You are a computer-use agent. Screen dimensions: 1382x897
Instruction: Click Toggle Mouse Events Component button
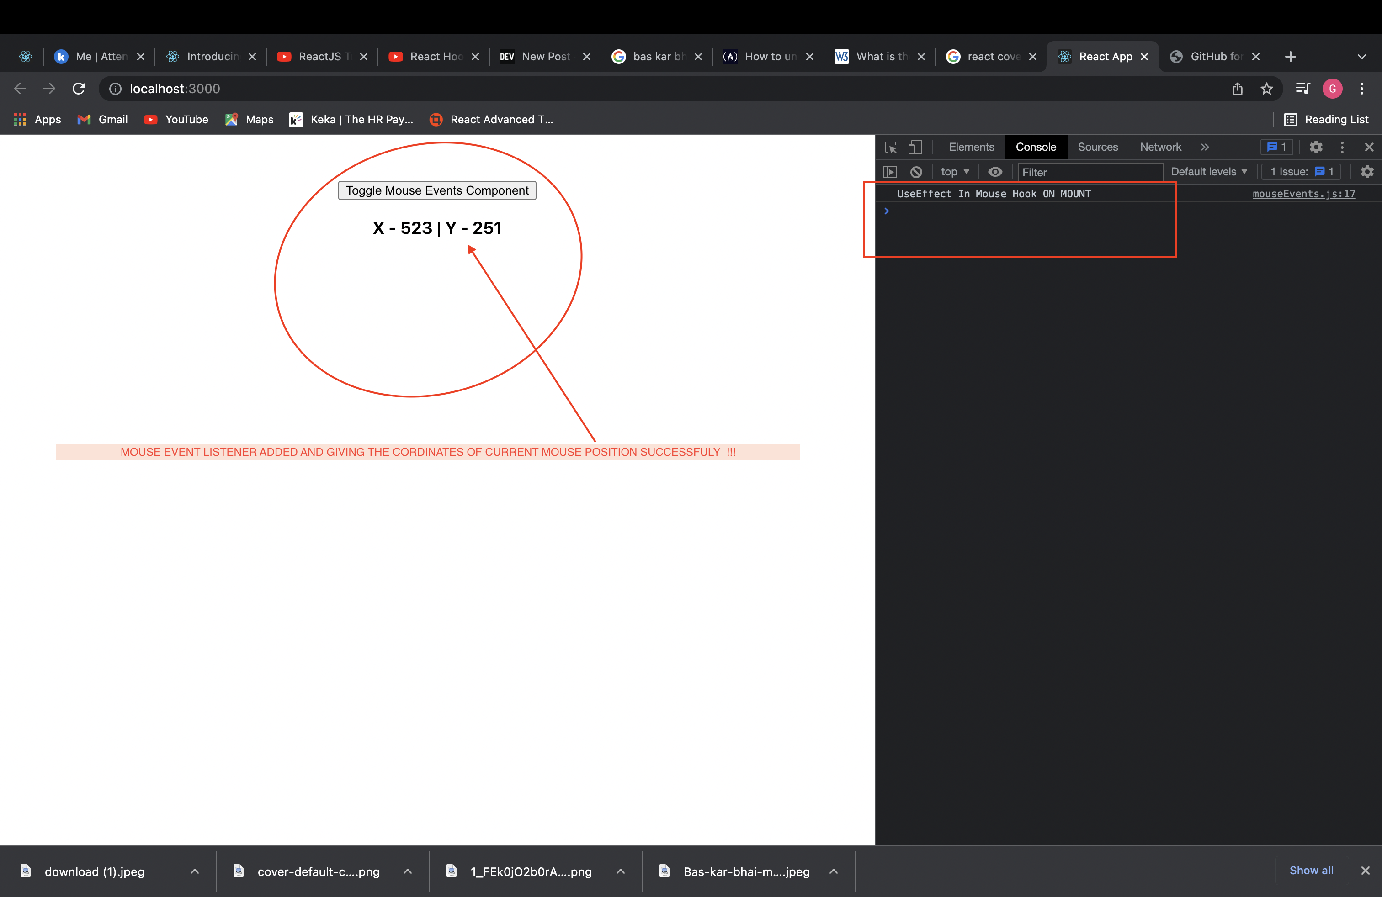(437, 190)
